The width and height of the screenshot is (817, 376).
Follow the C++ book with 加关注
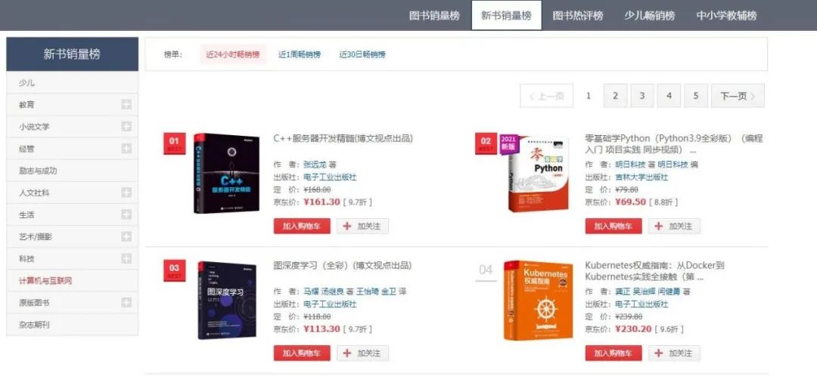[362, 227]
